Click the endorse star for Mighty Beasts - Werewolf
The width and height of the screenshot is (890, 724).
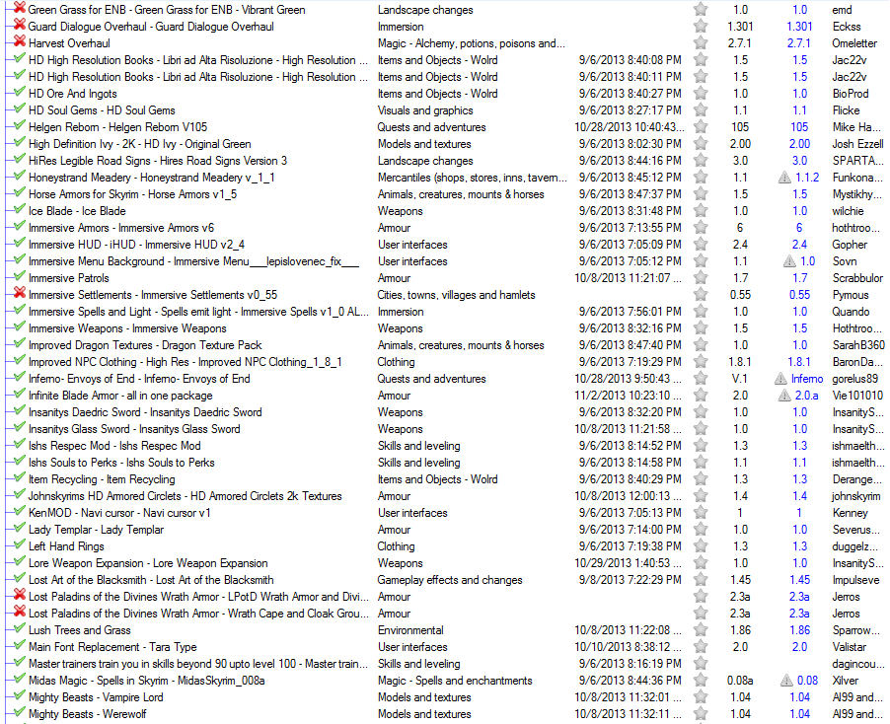click(701, 714)
